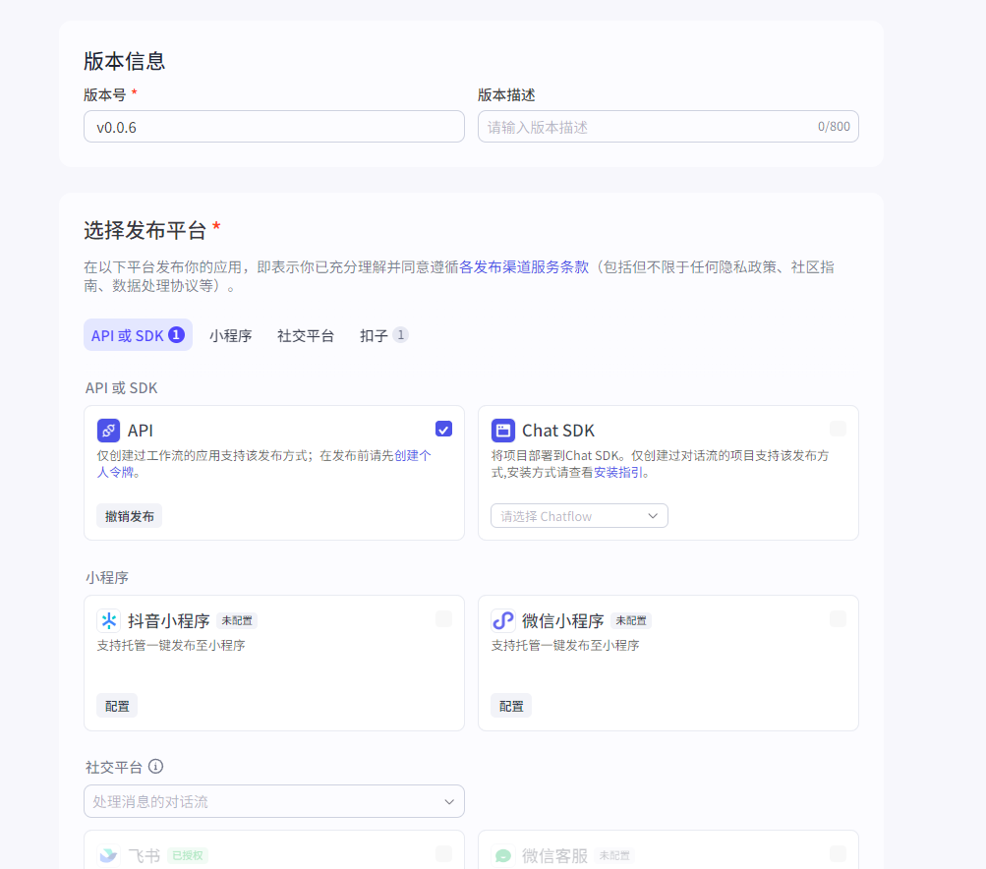Expand the 处理消息的对话流 dropdown

274,801
